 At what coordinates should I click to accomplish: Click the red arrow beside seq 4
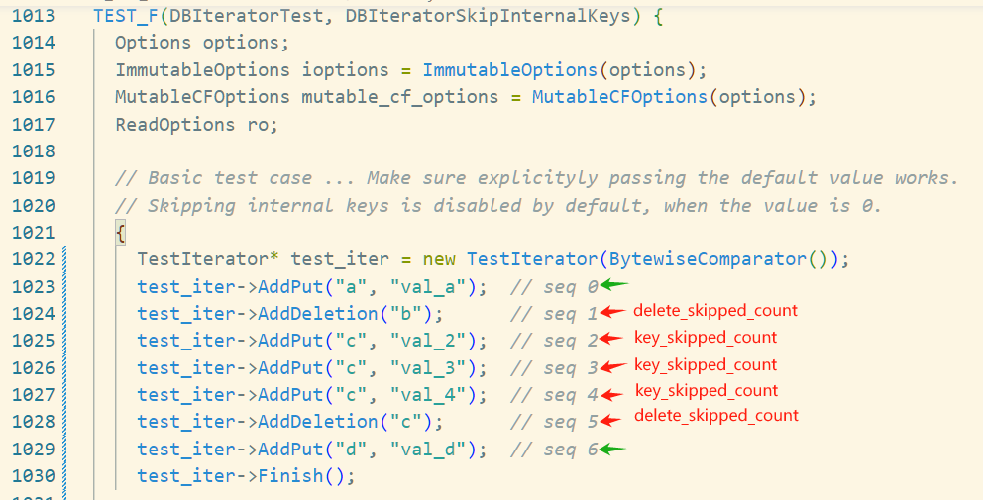(x=614, y=394)
